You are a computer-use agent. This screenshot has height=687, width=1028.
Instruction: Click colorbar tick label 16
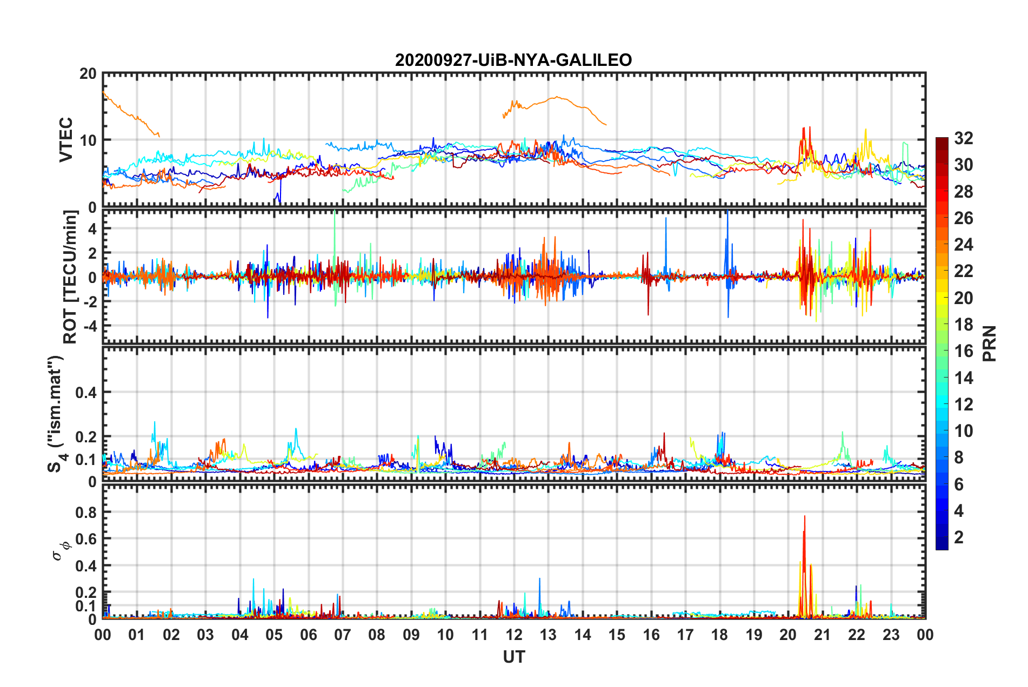click(x=963, y=351)
